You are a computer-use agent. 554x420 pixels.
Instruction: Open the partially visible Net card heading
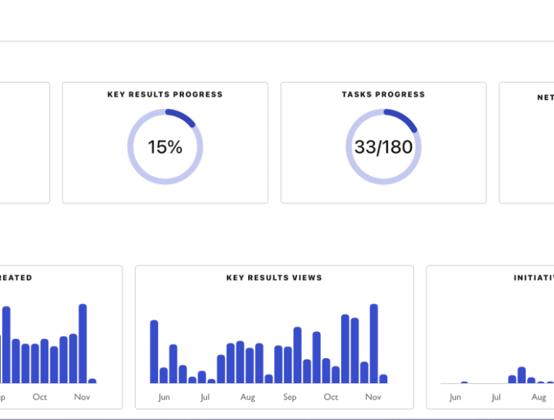click(x=545, y=97)
